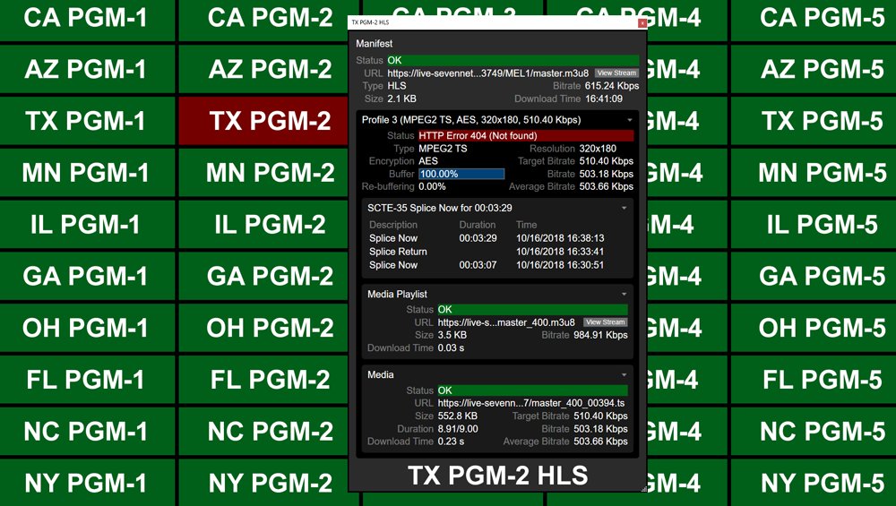Select the FL PGM-2 tile

pos(264,380)
